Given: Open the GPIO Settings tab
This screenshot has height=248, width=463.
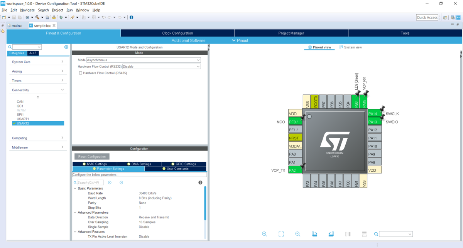Looking at the screenshot, I should coord(183,164).
